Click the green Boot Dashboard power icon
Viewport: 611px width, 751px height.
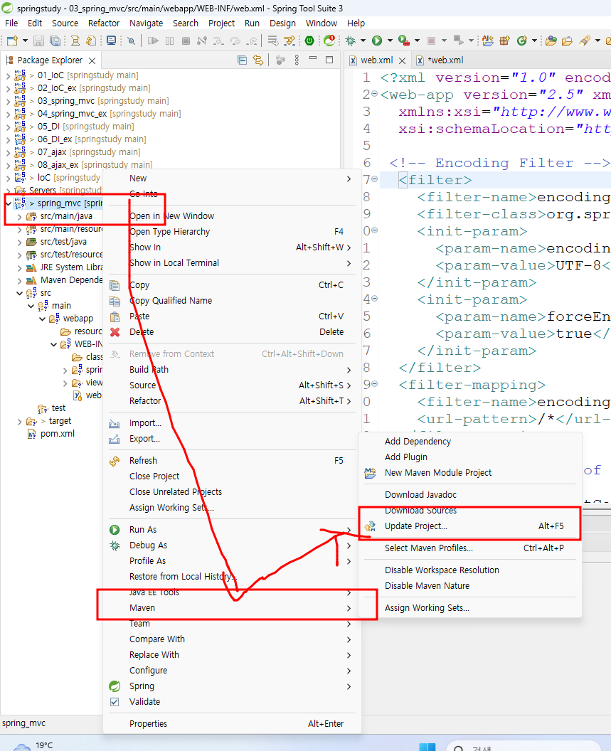coord(309,41)
